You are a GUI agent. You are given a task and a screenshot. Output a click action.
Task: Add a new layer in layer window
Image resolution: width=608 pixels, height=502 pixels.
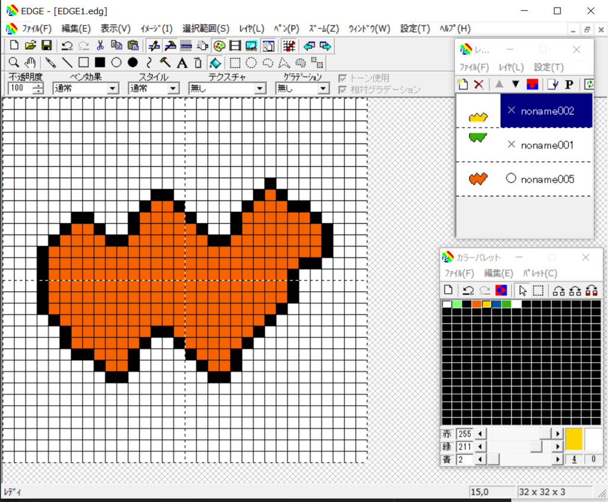point(463,84)
